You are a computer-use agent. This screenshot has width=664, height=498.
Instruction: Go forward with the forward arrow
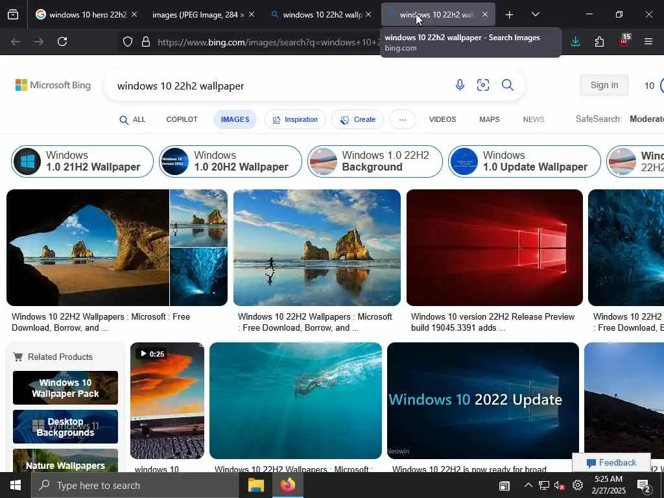point(39,41)
